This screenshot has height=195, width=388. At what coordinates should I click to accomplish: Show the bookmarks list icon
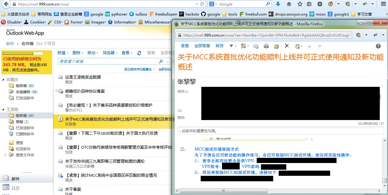click(309, 4)
